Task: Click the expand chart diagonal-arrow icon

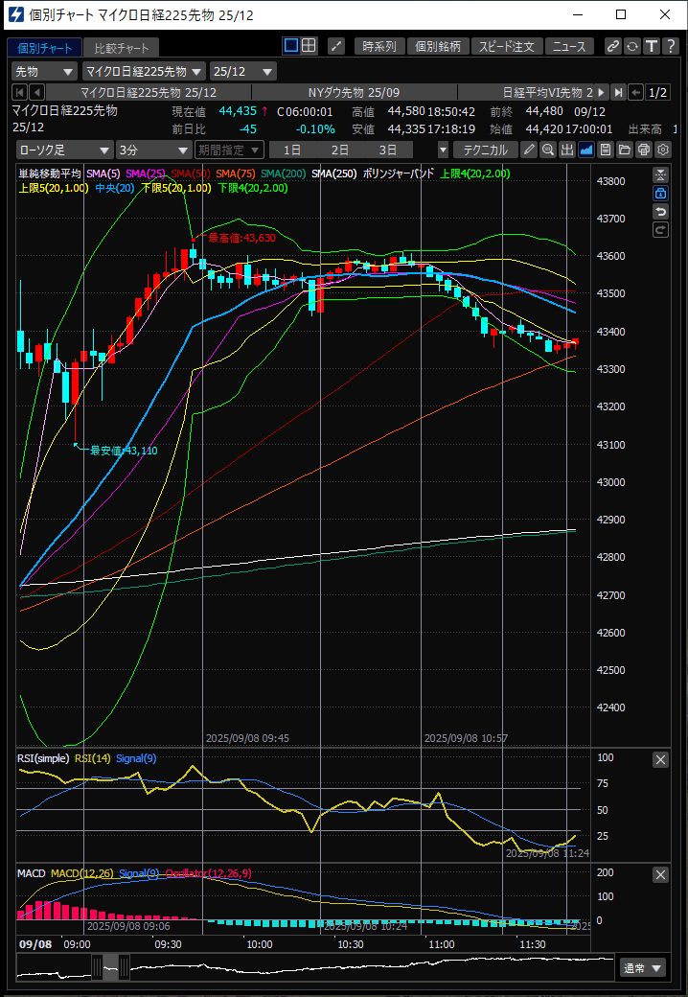Action: click(336, 46)
